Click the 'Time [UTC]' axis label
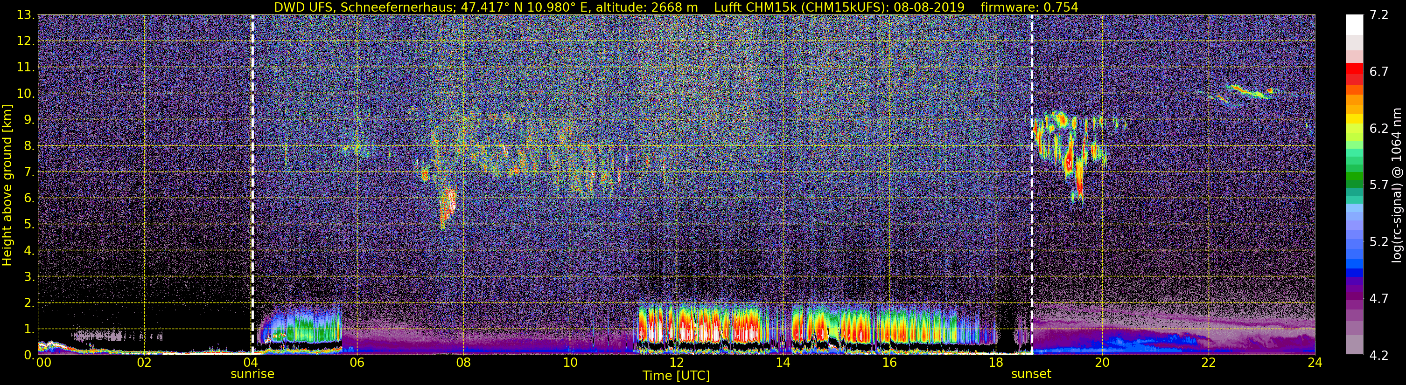 pos(676,376)
